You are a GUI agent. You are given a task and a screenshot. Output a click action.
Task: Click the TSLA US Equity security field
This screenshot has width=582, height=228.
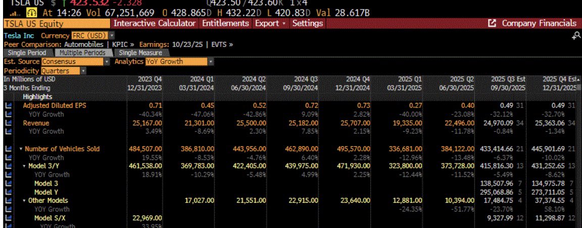point(57,24)
